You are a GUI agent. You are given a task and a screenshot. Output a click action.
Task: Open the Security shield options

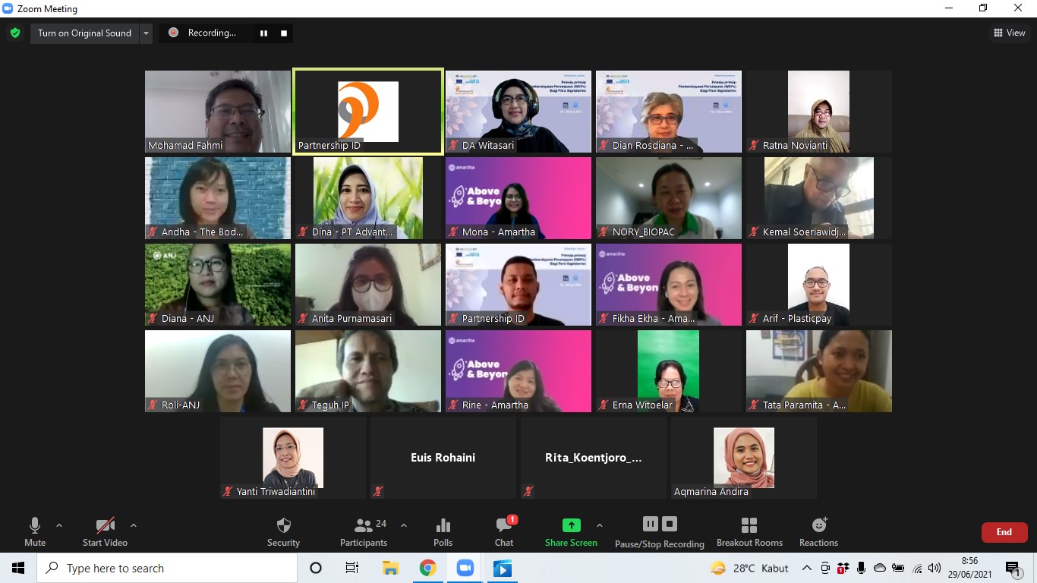coord(283,531)
